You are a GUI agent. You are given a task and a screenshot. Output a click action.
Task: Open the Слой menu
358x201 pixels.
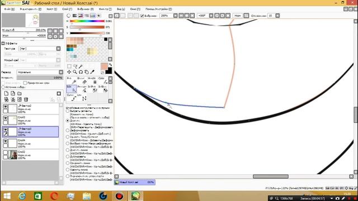(67, 9)
